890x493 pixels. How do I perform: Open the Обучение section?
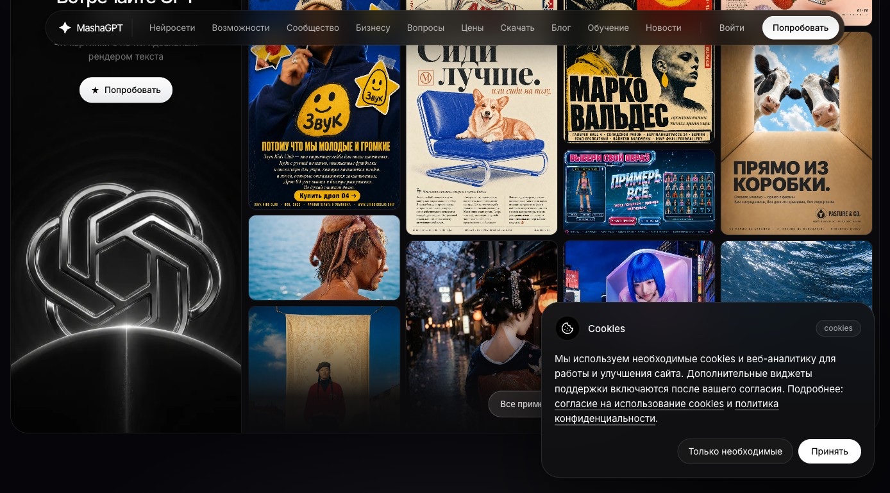608,28
